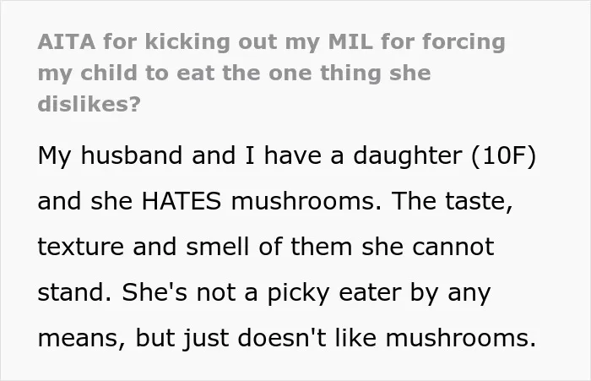Click the word "cannot" in the third line
Viewport: 591px width, 381px height.
pos(453,247)
